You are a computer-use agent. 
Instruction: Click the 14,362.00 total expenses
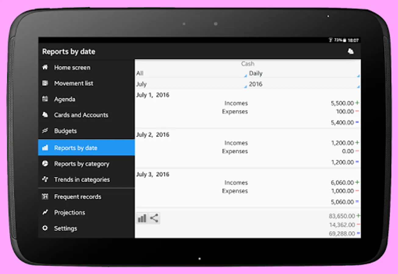click(x=342, y=225)
